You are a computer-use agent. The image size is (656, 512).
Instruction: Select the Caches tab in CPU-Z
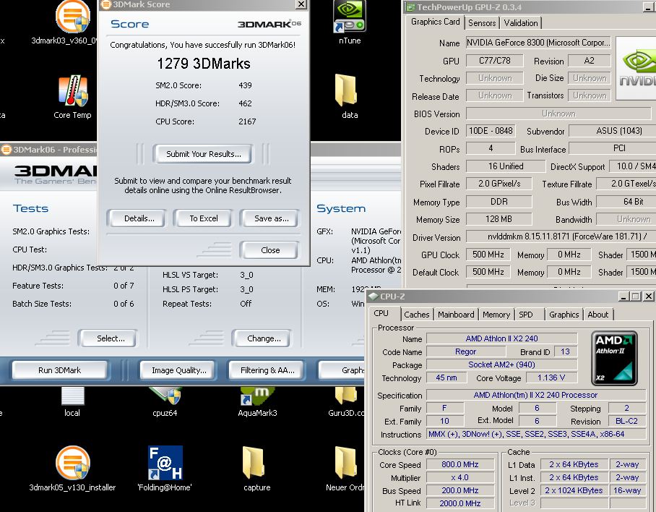[x=417, y=315]
